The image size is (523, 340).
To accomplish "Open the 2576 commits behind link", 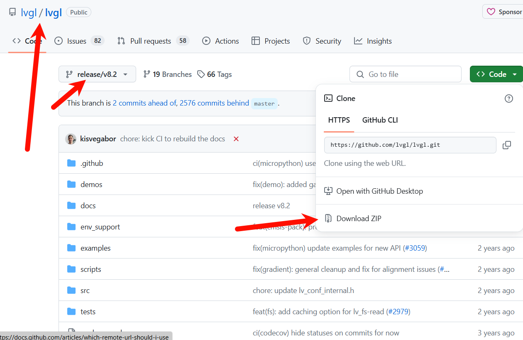I will click(x=214, y=103).
